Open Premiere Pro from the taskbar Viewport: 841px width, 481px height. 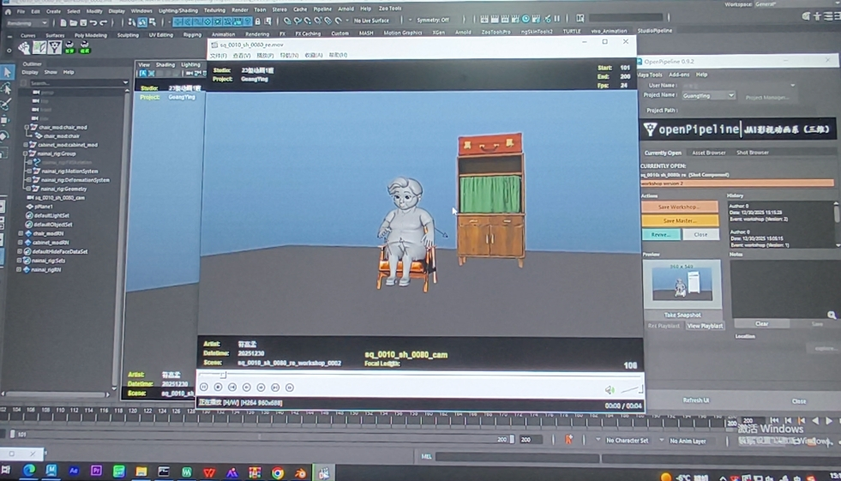(x=96, y=472)
